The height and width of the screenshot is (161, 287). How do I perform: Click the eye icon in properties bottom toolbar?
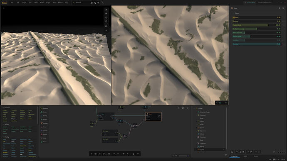click(x=251, y=152)
